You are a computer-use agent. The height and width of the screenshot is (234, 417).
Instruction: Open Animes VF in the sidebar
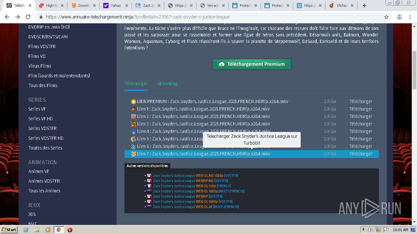click(39, 171)
